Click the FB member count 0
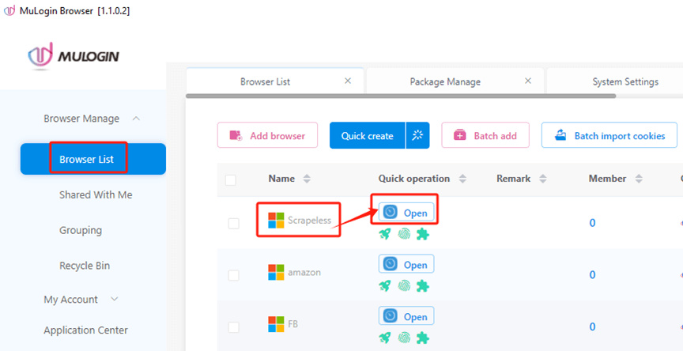 592,326
